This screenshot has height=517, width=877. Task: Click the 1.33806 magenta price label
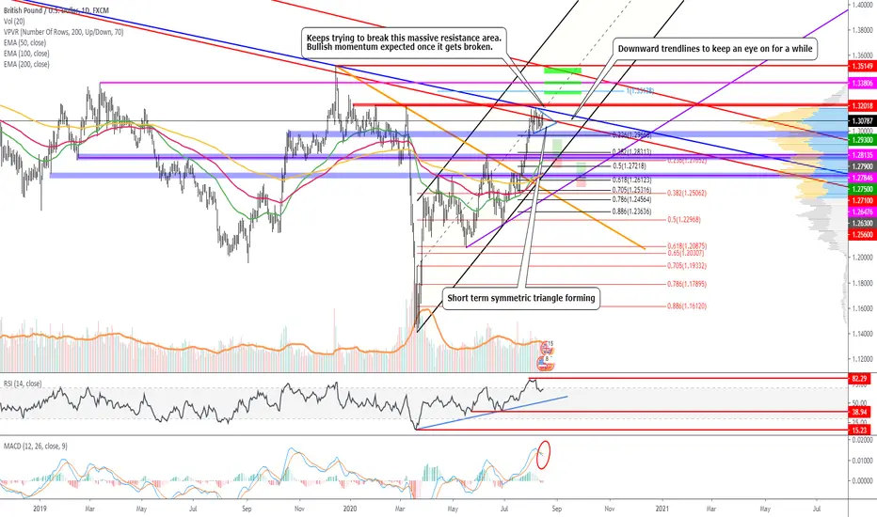[x=862, y=83]
